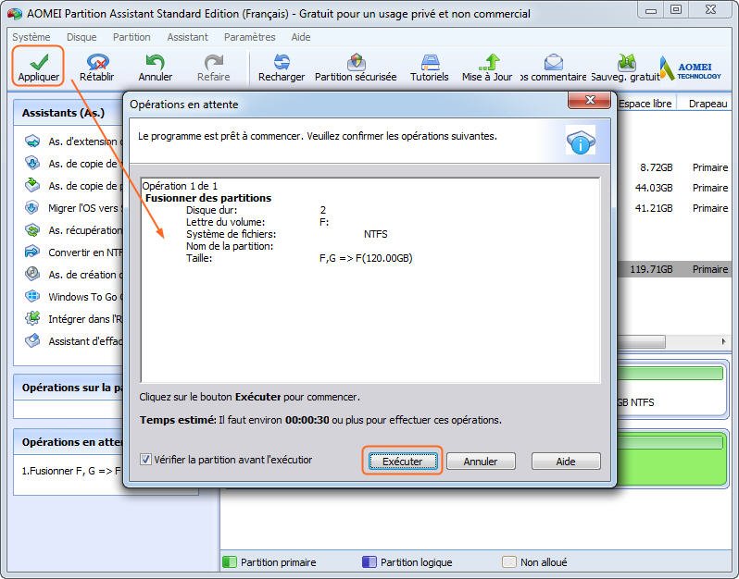Viewport: 739px width, 579px height.
Task: Click the Convertir en NTFS icon
Action: [x=32, y=253]
